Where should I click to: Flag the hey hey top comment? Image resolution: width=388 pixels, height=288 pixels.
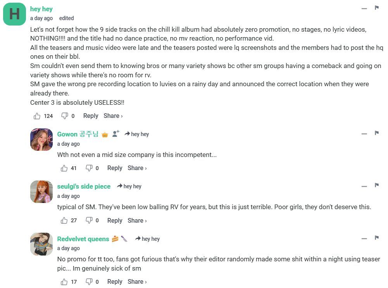pyautogui.click(x=377, y=8)
